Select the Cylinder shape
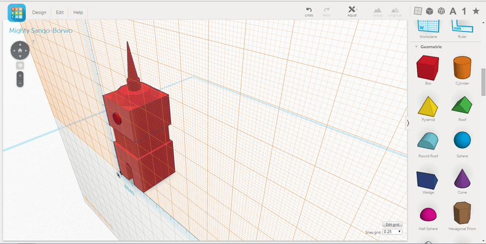 (462, 69)
